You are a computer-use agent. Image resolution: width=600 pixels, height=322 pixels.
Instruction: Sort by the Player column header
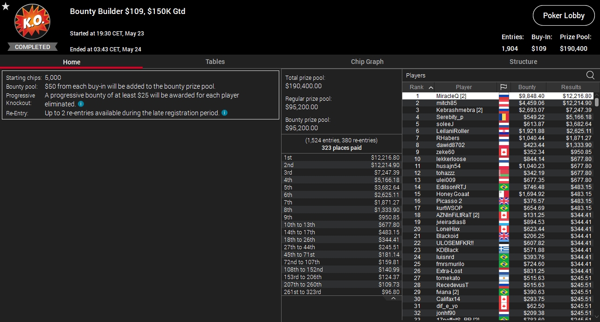[x=463, y=87]
